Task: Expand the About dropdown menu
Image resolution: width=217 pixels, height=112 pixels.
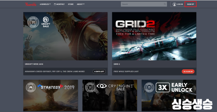Action: click(81, 4)
